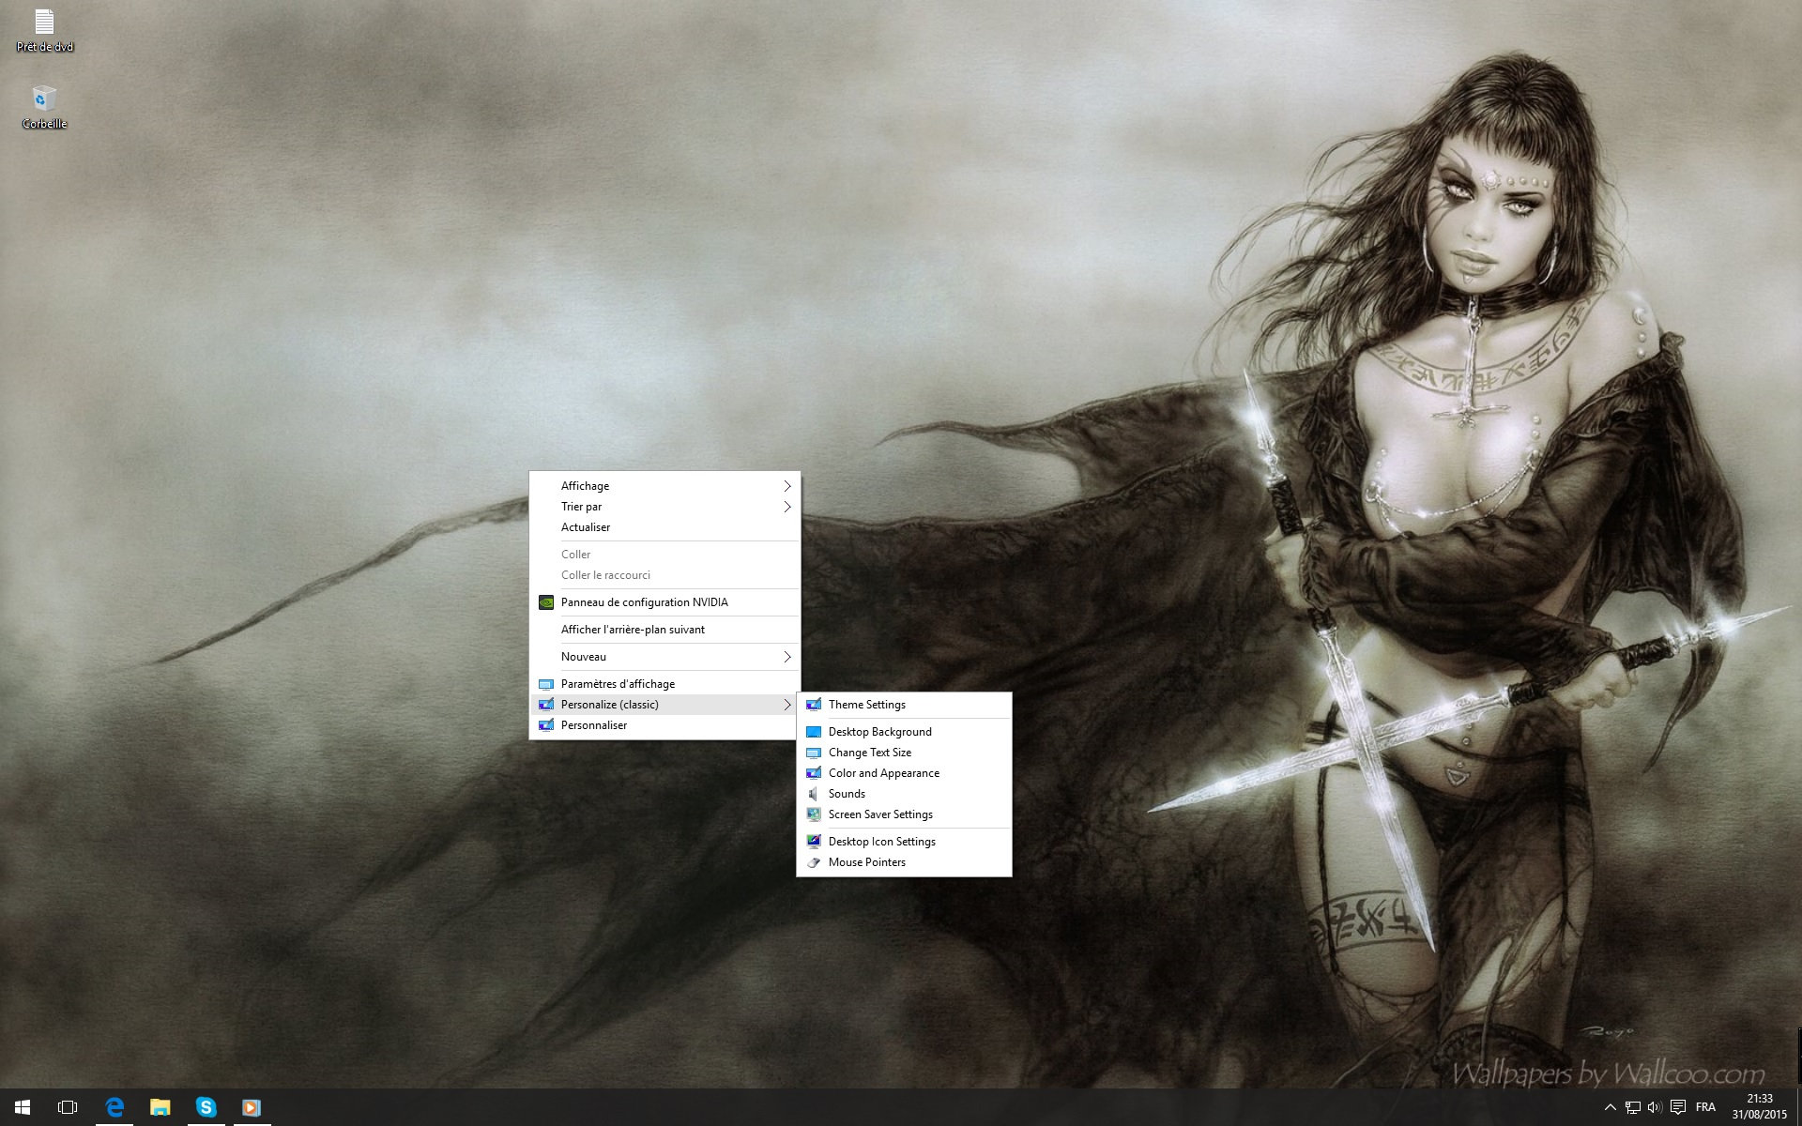
Task: Click the FRA language indicator
Action: (1705, 1107)
